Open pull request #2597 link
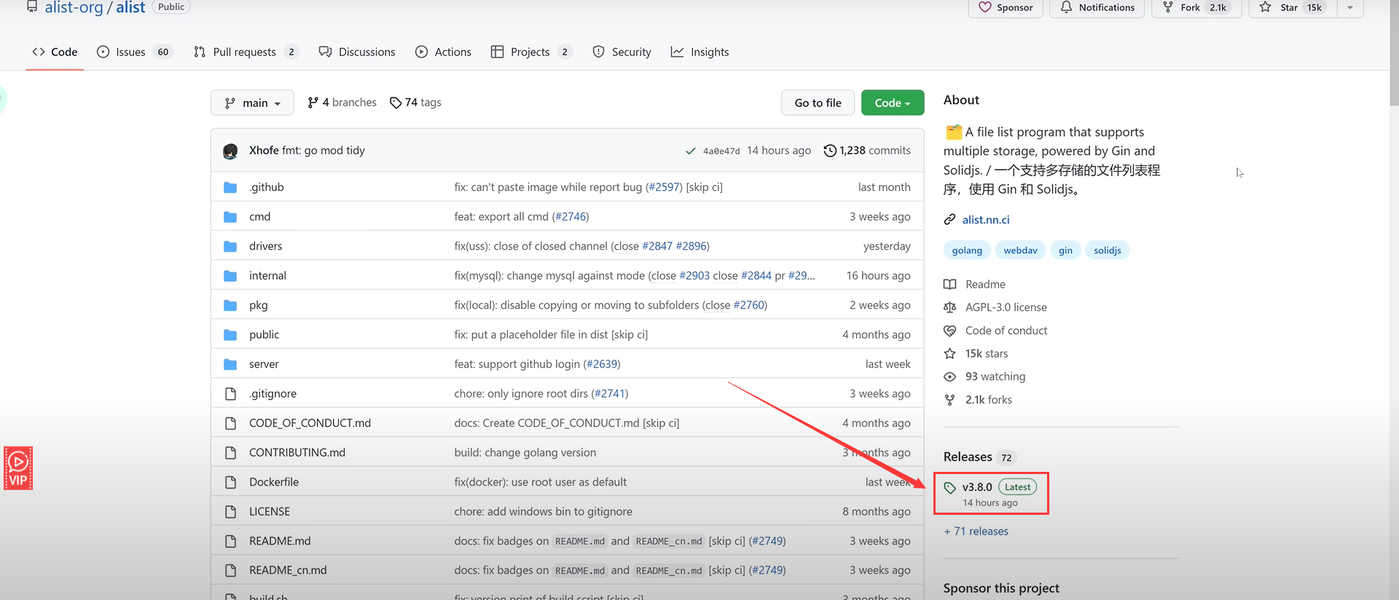The image size is (1399, 600). click(x=664, y=187)
